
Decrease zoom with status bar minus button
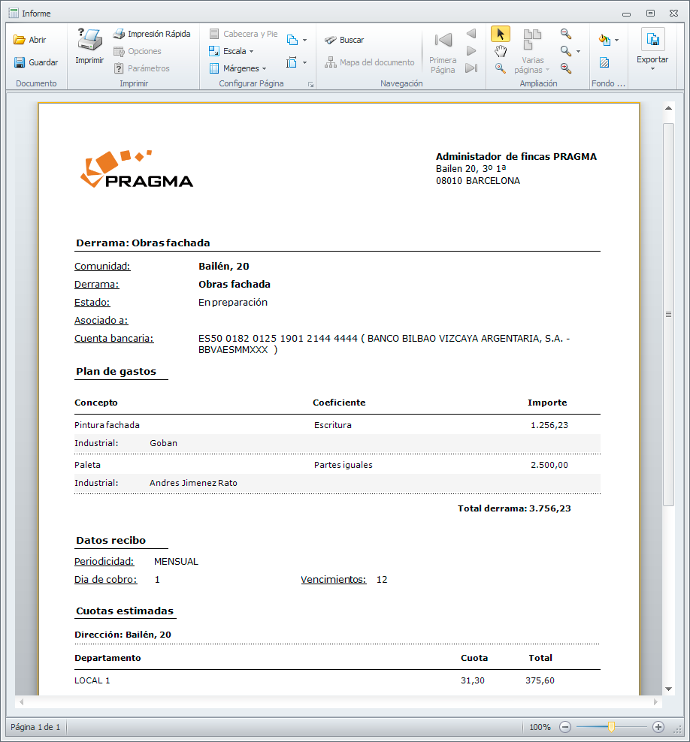pos(565,727)
